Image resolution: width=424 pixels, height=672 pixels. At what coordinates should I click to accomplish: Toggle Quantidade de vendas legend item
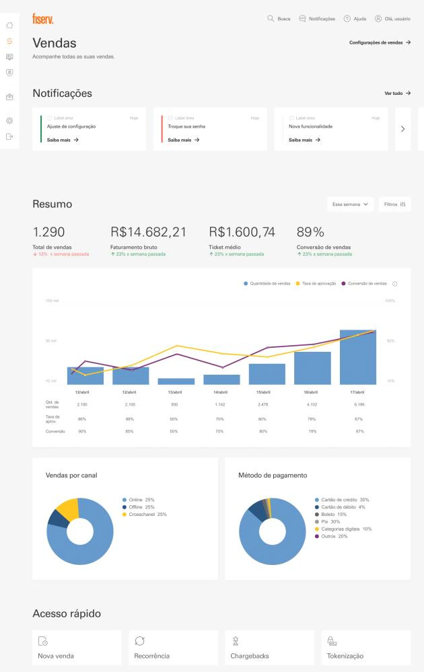267,284
